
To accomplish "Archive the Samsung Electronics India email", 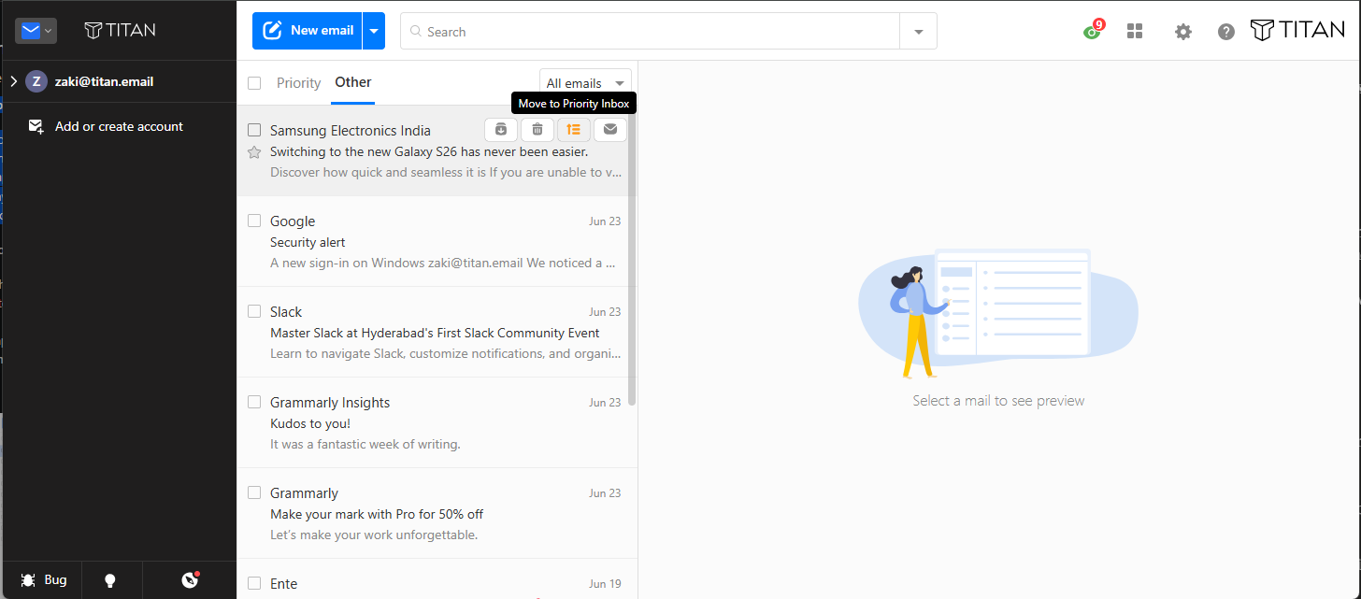I will [501, 130].
